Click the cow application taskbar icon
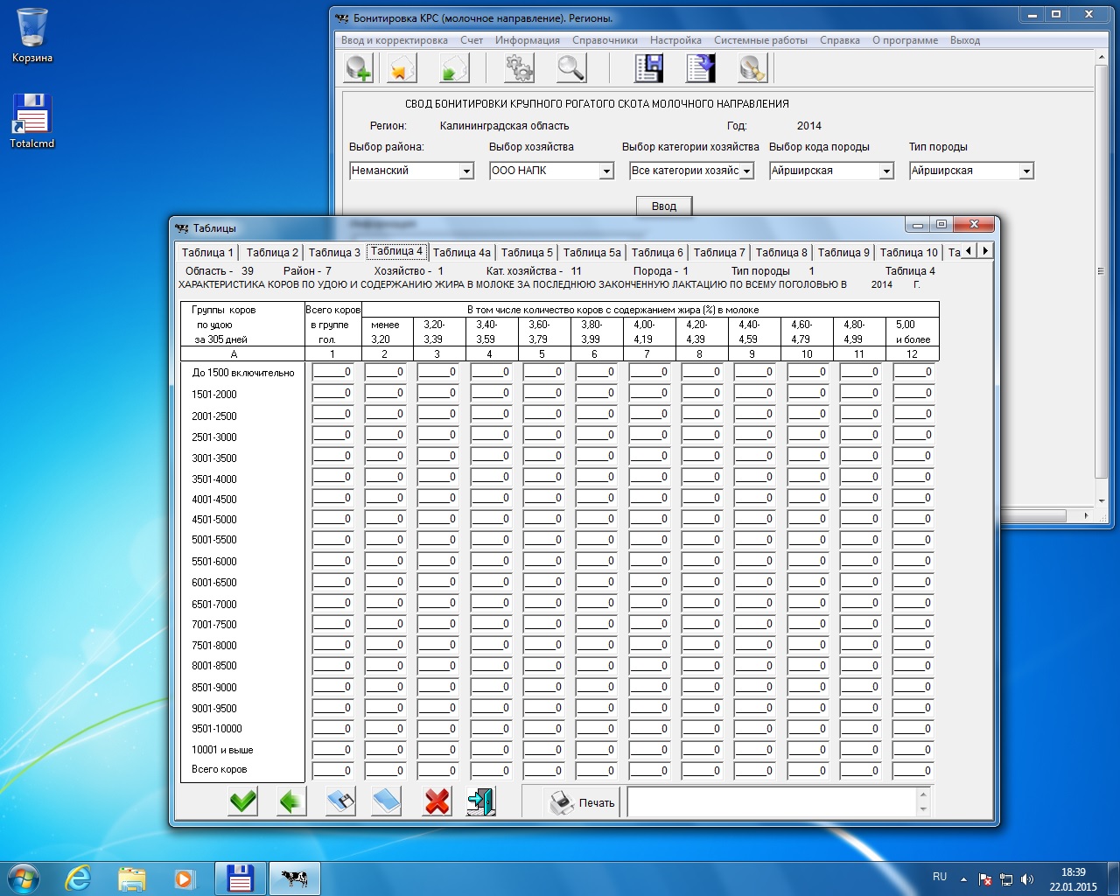Viewport: 1120px width, 896px height. [x=295, y=878]
